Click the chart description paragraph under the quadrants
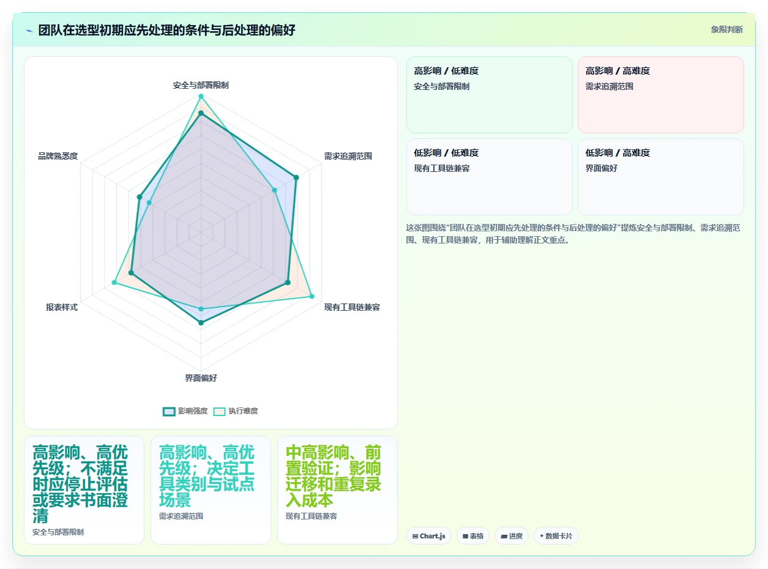Viewport: 768px width, 569px height. [574, 234]
